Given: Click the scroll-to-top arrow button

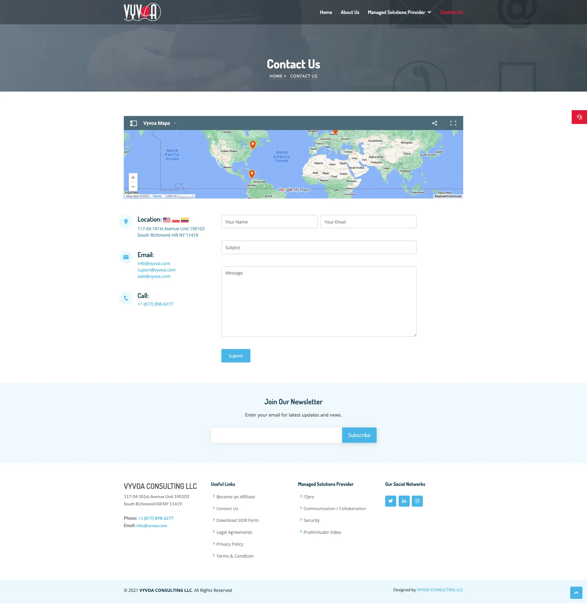Looking at the screenshot, I should click(x=576, y=593).
